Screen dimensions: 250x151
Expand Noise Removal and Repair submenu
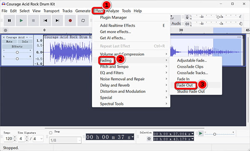click(x=131, y=79)
